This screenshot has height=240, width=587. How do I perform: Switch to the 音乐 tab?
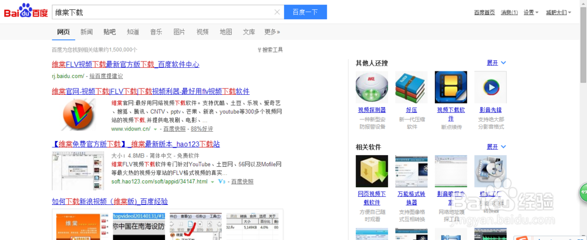click(x=156, y=32)
